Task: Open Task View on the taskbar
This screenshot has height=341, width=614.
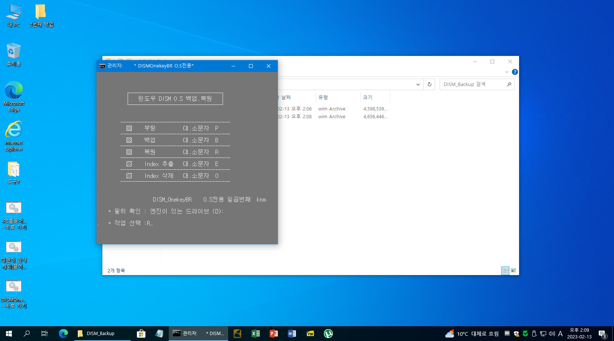Action: tap(45, 334)
